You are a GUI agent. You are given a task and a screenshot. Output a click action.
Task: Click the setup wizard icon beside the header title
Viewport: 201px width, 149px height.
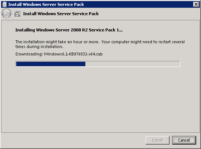(x=18, y=14)
